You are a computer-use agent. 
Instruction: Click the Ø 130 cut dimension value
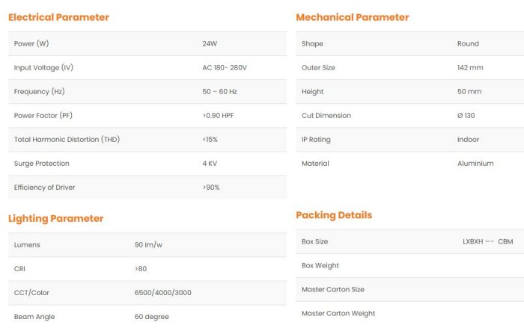466,116
